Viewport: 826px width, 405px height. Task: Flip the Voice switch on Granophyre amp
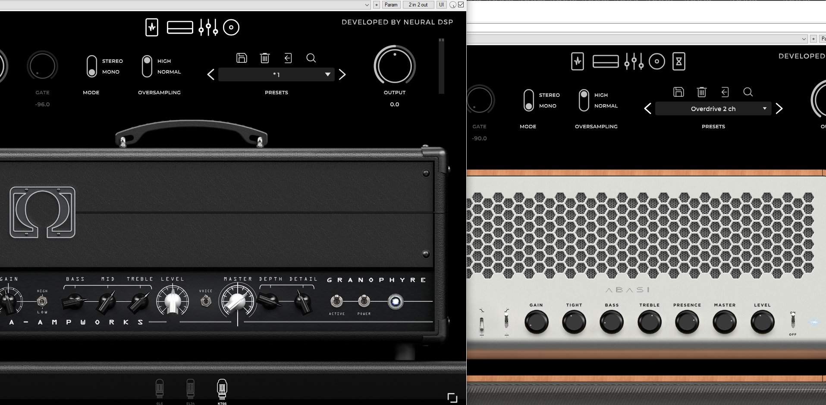(x=206, y=301)
